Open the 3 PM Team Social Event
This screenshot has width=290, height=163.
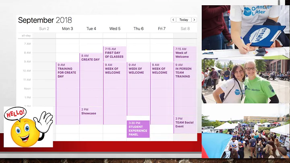coord(185,125)
